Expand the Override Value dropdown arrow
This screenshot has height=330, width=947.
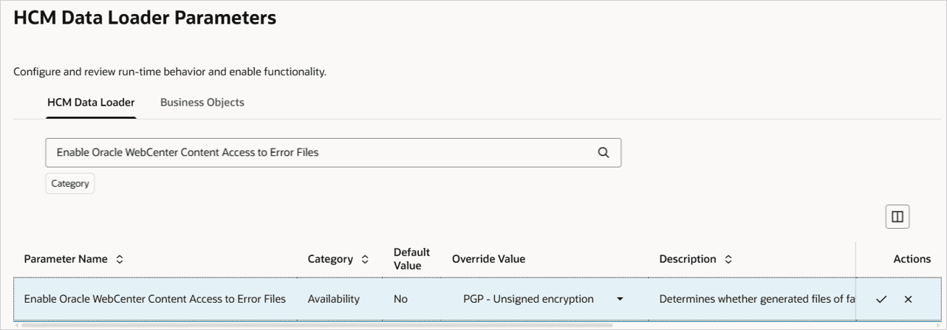pyautogui.click(x=620, y=299)
